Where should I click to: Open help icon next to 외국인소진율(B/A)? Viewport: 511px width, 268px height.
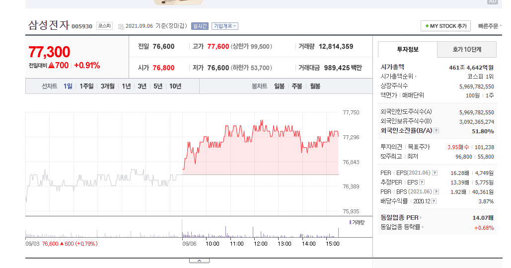pos(437,131)
